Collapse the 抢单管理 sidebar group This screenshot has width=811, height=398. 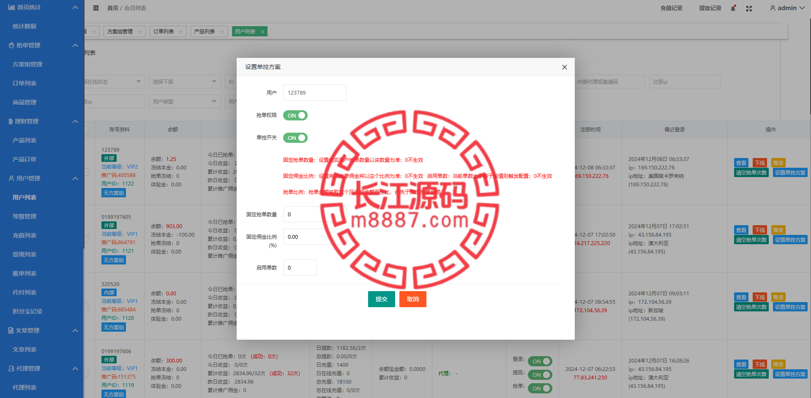pyautogui.click(x=75, y=45)
